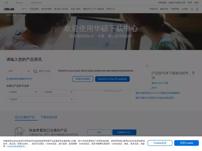202x151 pixels.
Task: Go to 华硕会员 in the header
Action: [x=154, y=9]
